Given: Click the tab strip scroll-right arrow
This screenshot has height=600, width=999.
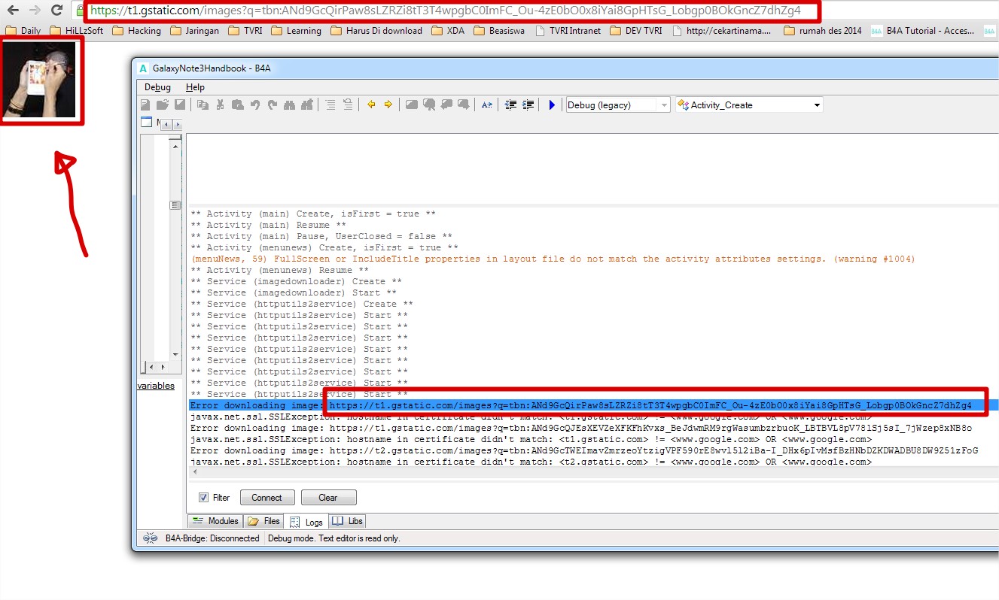Looking at the screenshot, I should tap(178, 124).
